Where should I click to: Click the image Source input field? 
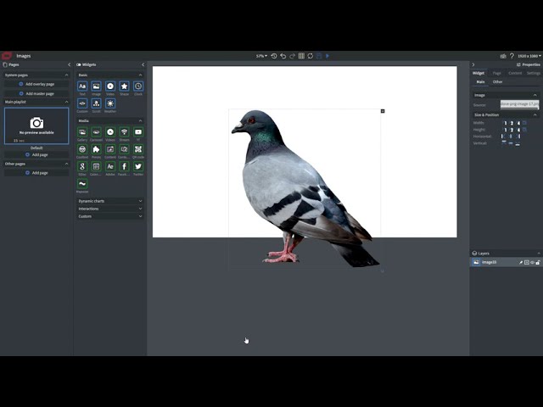[520, 104]
